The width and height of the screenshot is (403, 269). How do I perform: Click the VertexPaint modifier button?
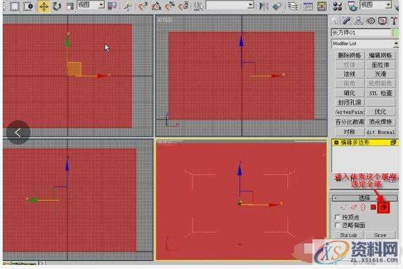click(x=350, y=112)
